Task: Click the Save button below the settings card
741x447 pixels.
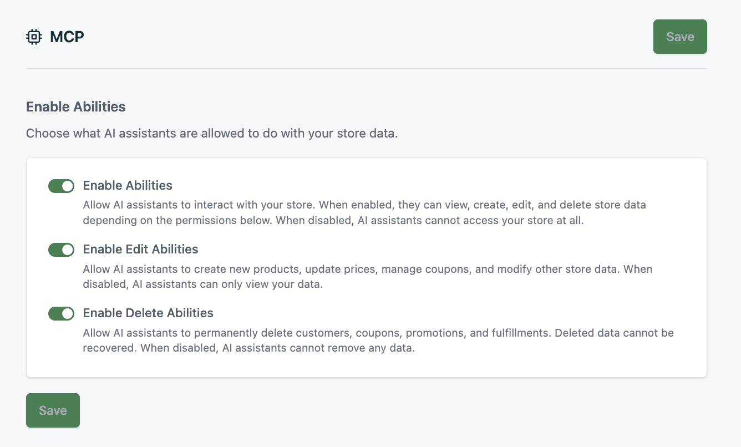Action: [53, 410]
